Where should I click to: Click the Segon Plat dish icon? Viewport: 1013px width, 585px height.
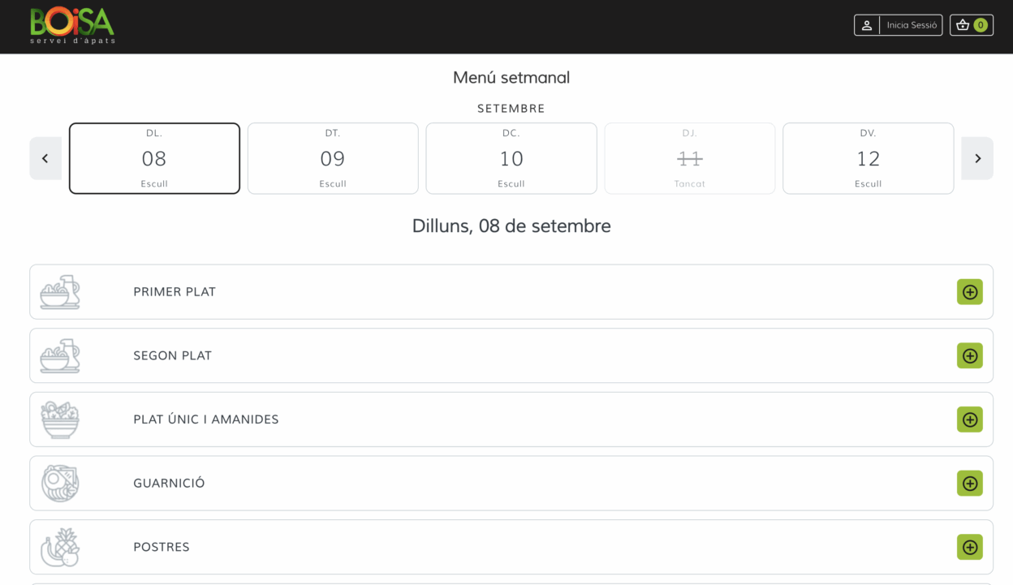pyautogui.click(x=60, y=355)
